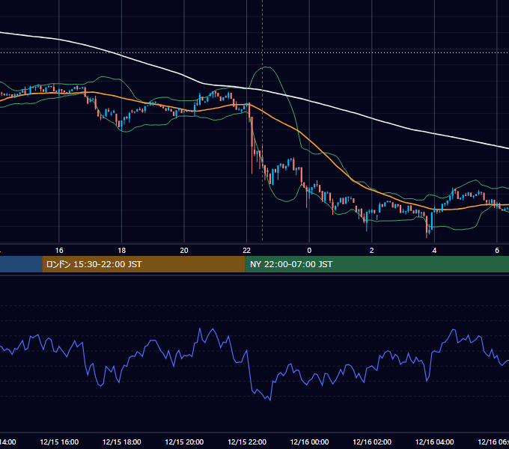Click the hour label 16 on upper time axis
The width and height of the screenshot is (509, 449).
[59, 251]
